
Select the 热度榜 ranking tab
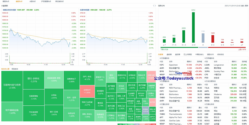click(160, 54)
